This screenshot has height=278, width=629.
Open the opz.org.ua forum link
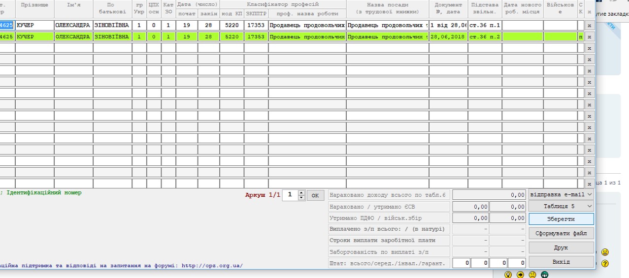[x=212, y=266]
